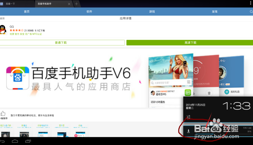Viewport: 253px width, 145px height.
Task: Tap the Android back navigation button
Action: click(2, 141)
